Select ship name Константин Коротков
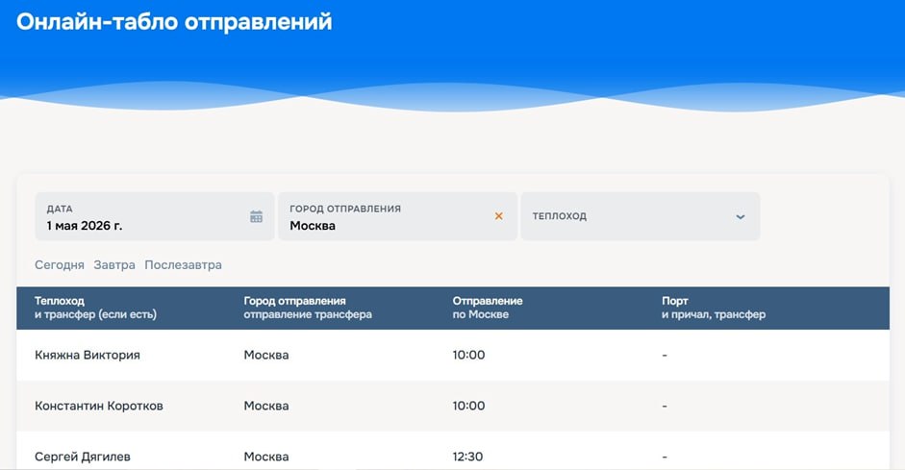The height and width of the screenshot is (470, 905). click(x=99, y=406)
